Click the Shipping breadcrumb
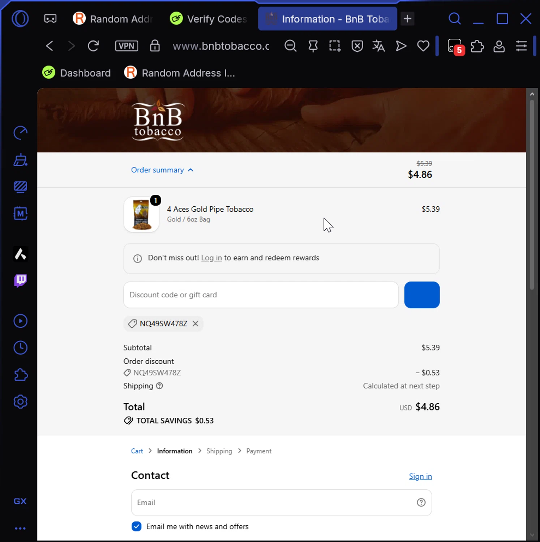This screenshot has width=540, height=542. [219, 451]
